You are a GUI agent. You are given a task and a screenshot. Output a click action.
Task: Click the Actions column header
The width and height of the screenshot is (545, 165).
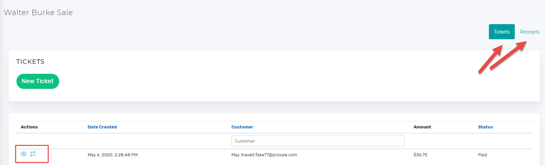click(29, 127)
